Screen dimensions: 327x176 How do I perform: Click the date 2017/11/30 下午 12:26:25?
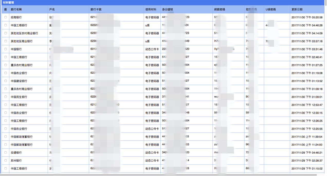pyautogui.click(x=307, y=121)
